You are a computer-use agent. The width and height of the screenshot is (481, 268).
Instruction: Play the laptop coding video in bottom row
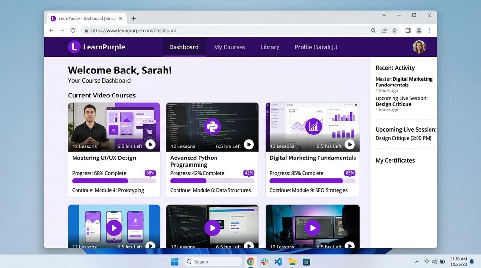click(x=212, y=228)
